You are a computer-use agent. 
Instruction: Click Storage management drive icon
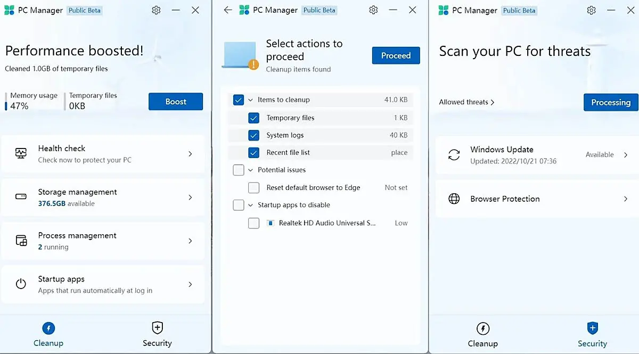(x=21, y=197)
